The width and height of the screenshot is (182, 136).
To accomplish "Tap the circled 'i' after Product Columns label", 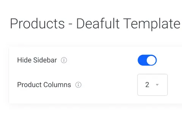I will pyautogui.click(x=78, y=85).
